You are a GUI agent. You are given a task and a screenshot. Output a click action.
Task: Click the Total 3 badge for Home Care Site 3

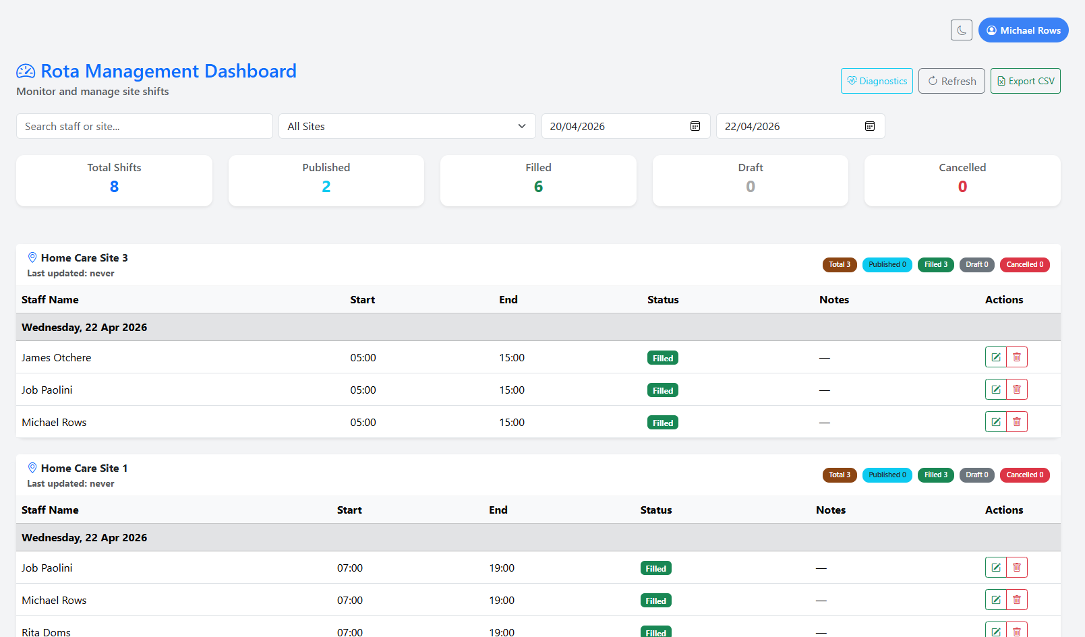point(840,265)
